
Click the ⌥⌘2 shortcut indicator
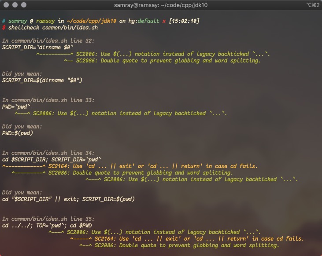[x=313, y=5]
